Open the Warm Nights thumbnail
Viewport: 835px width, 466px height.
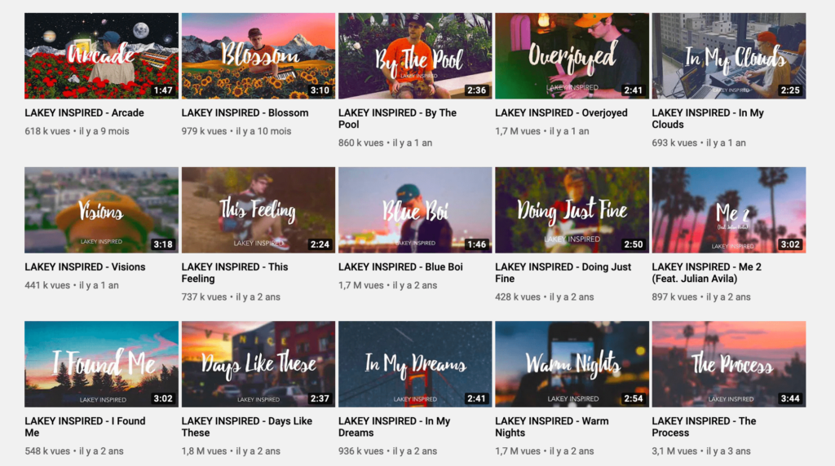point(572,364)
